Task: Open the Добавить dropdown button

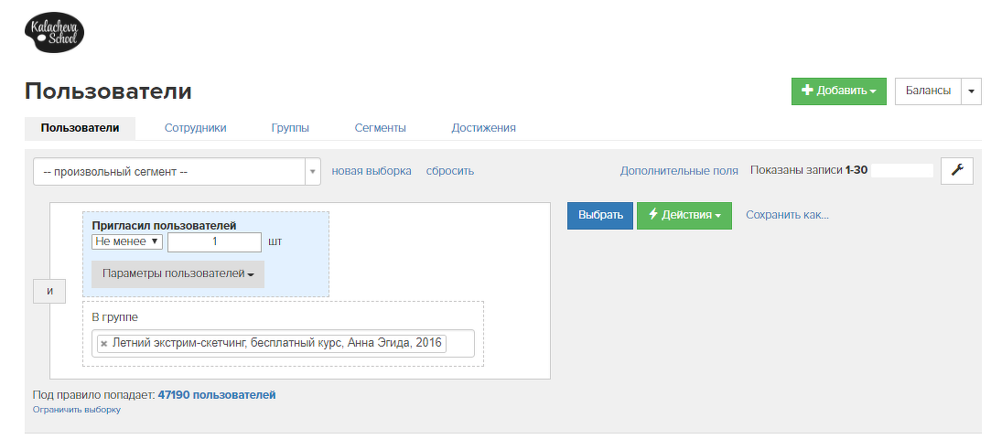Action: coord(839,91)
